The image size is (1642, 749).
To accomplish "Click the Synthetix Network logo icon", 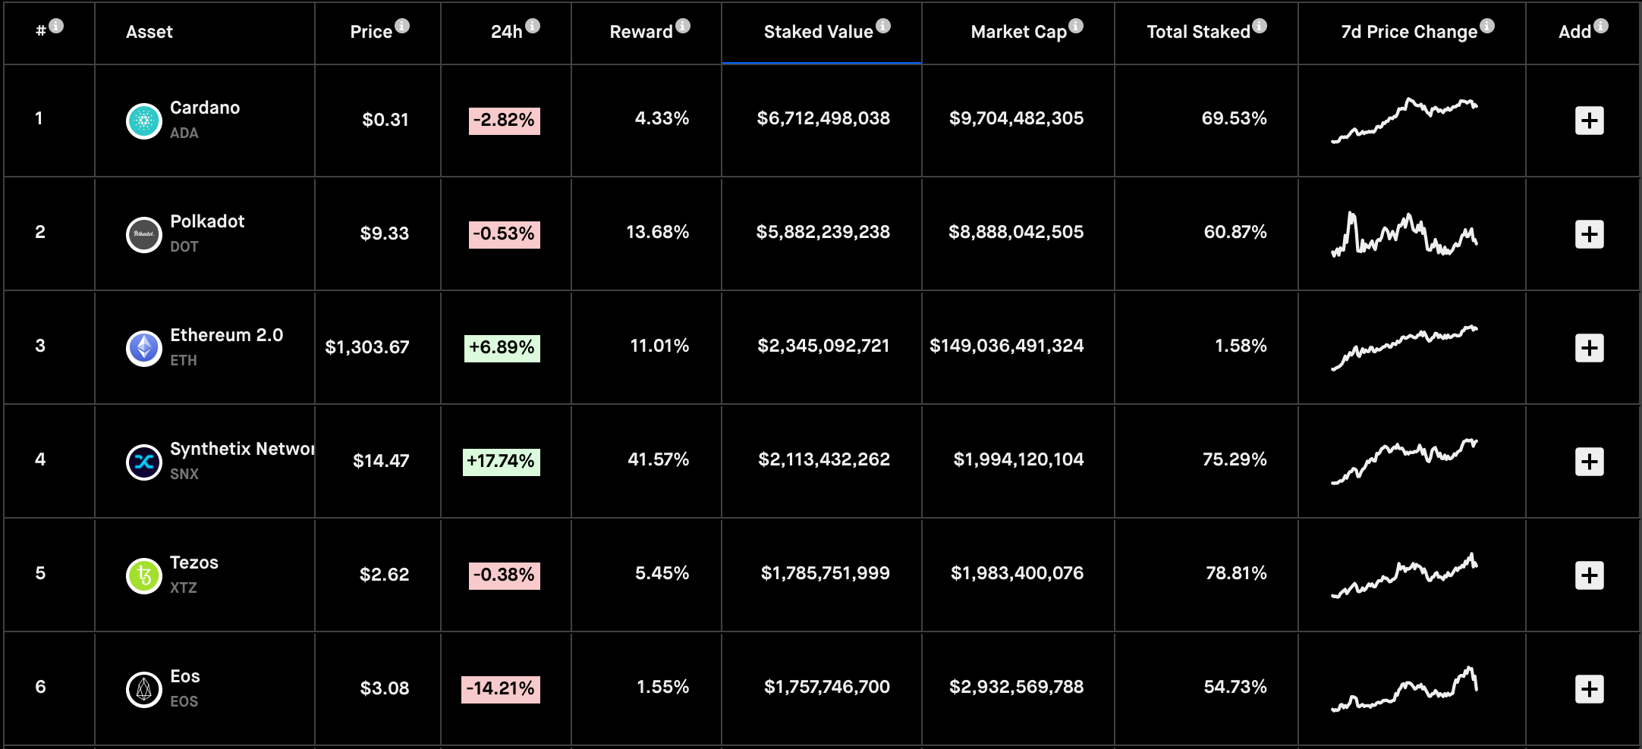I will click(x=143, y=462).
